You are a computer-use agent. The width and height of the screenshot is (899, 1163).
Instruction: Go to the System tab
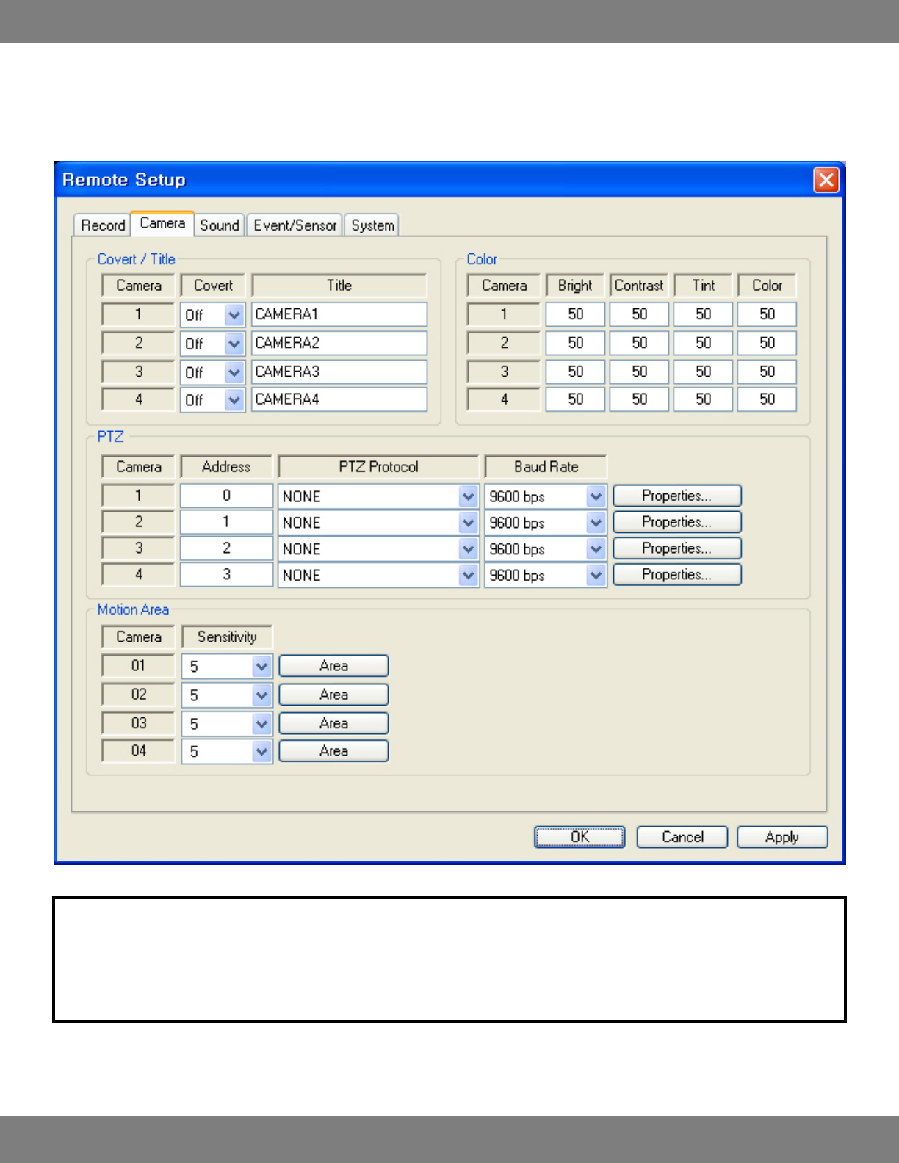372,225
